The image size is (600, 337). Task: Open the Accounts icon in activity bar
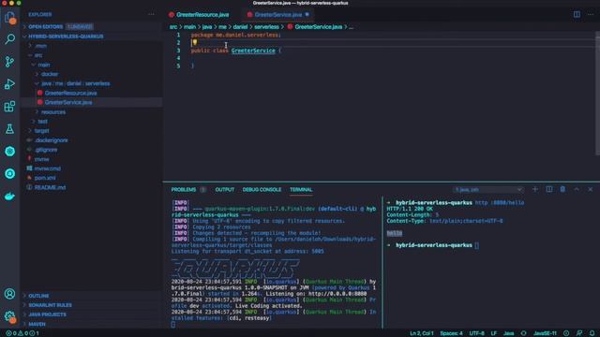click(9, 293)
